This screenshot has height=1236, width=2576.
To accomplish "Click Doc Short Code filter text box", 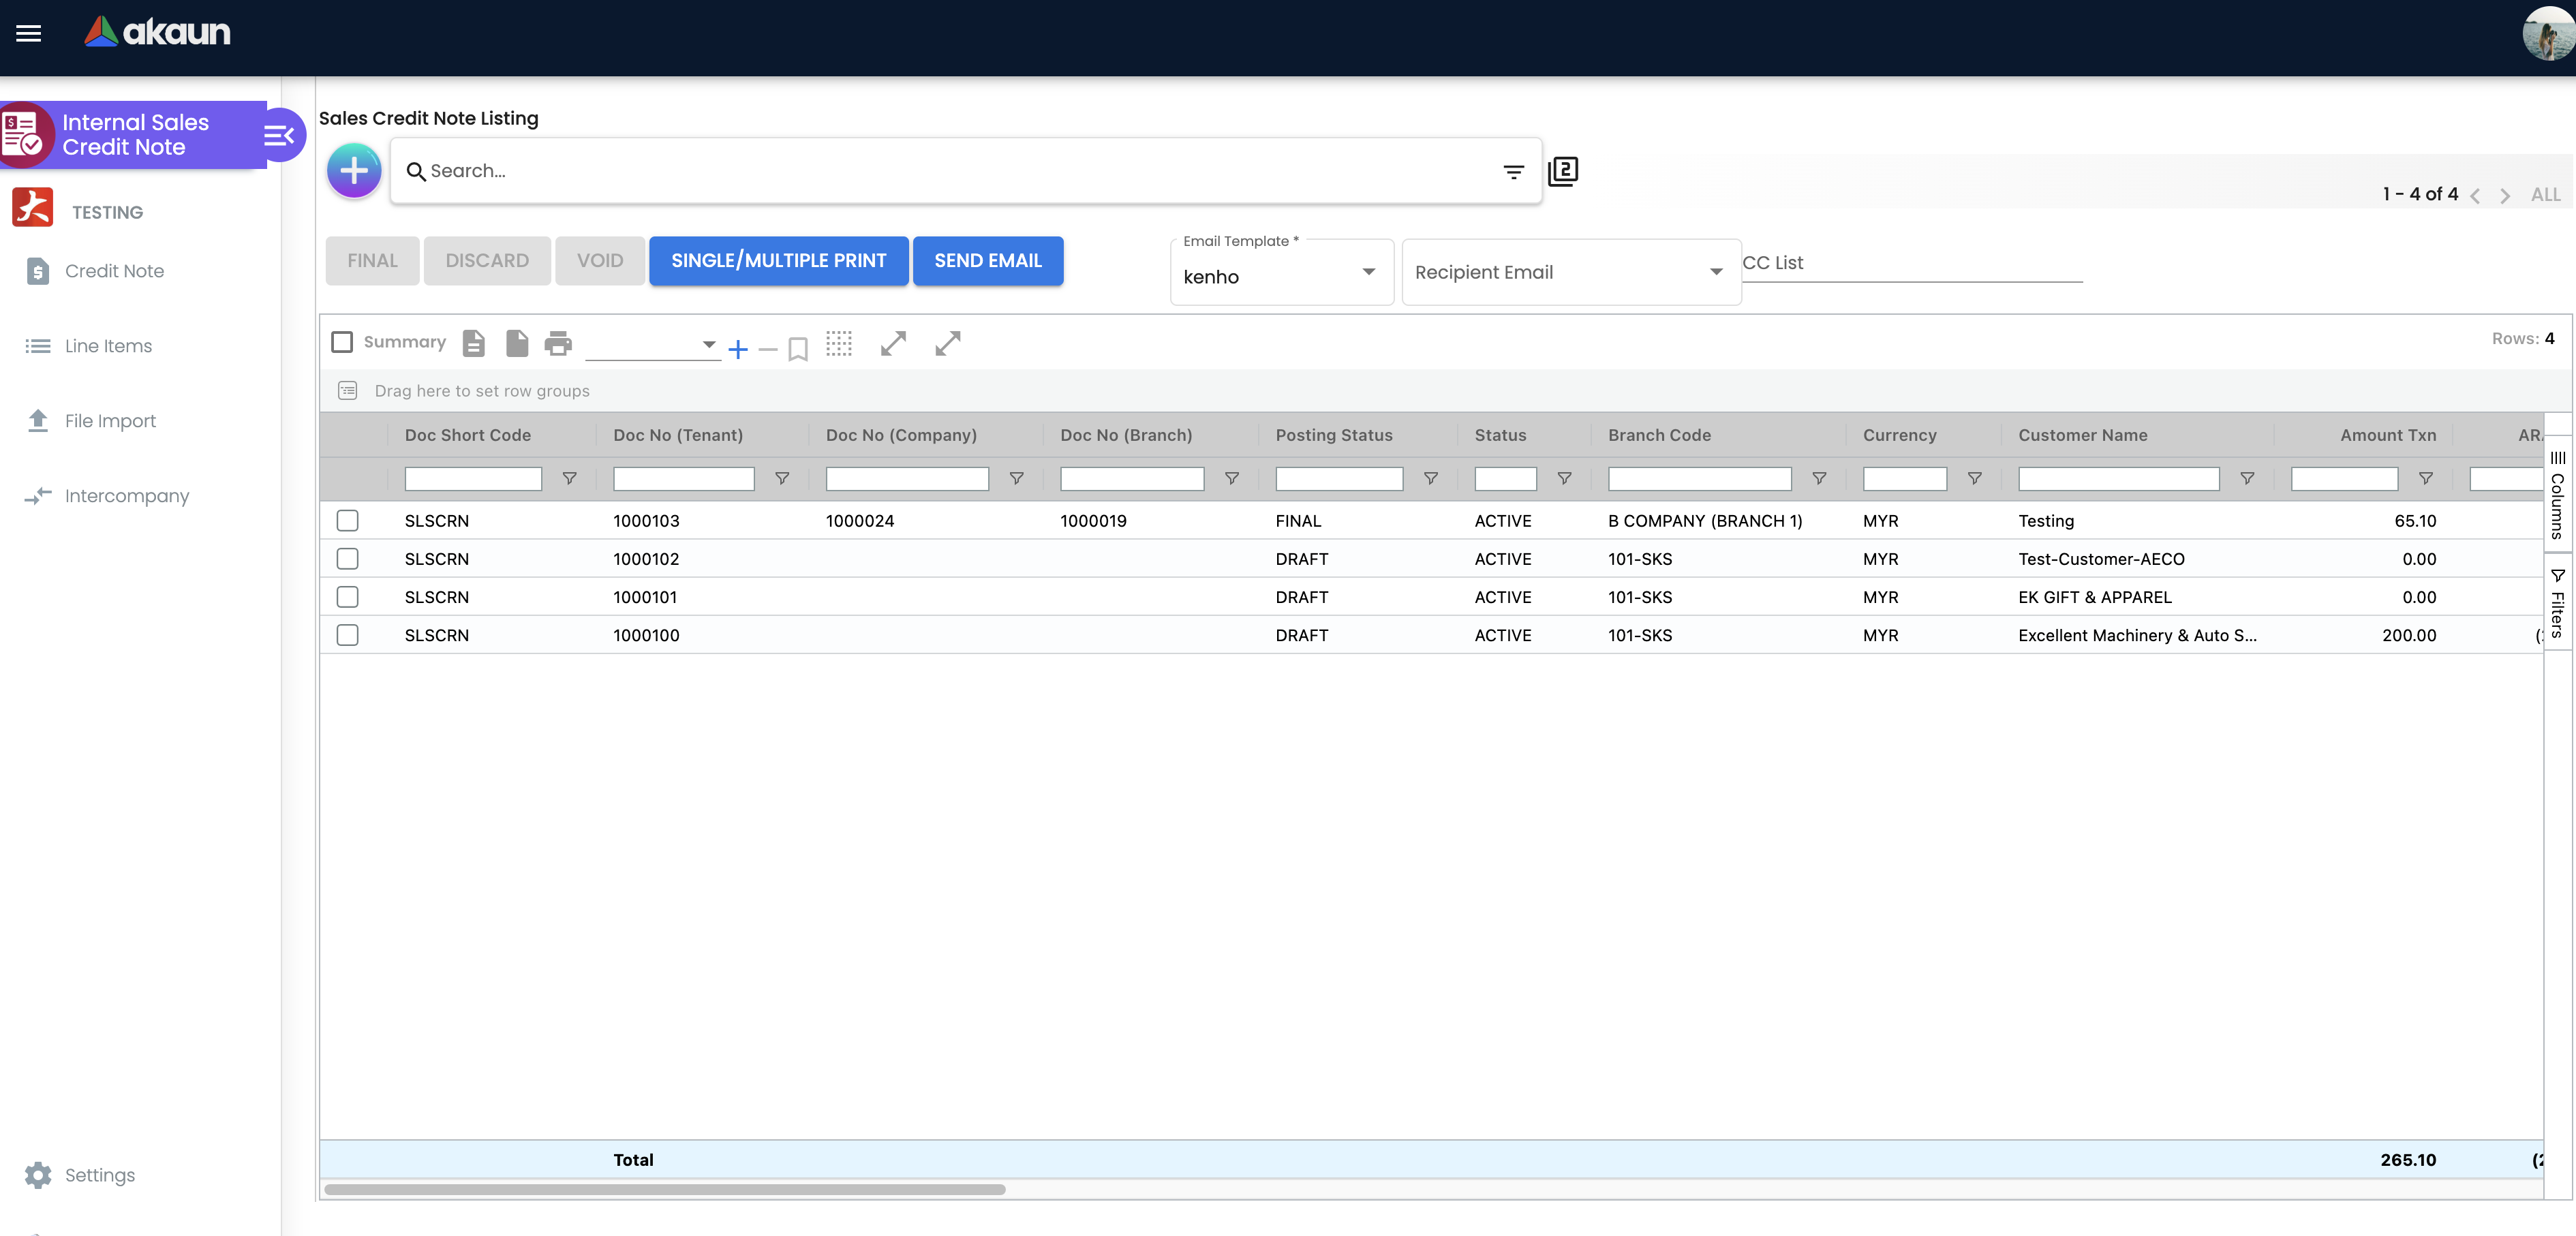I will pos(473,479).
